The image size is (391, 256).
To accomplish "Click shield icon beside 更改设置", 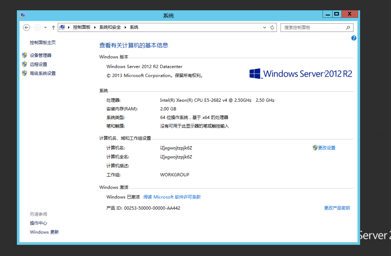I will [x=315, y=148].
